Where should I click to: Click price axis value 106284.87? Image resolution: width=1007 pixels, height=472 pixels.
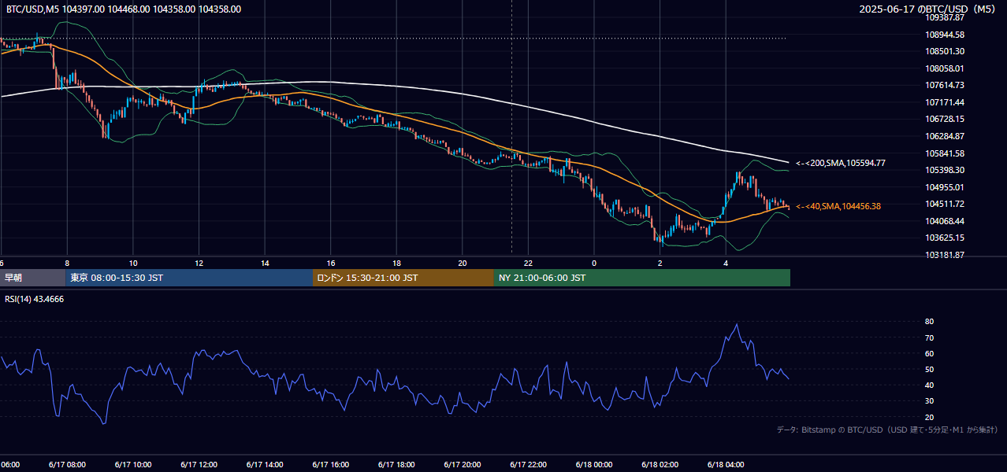(946, 136)
